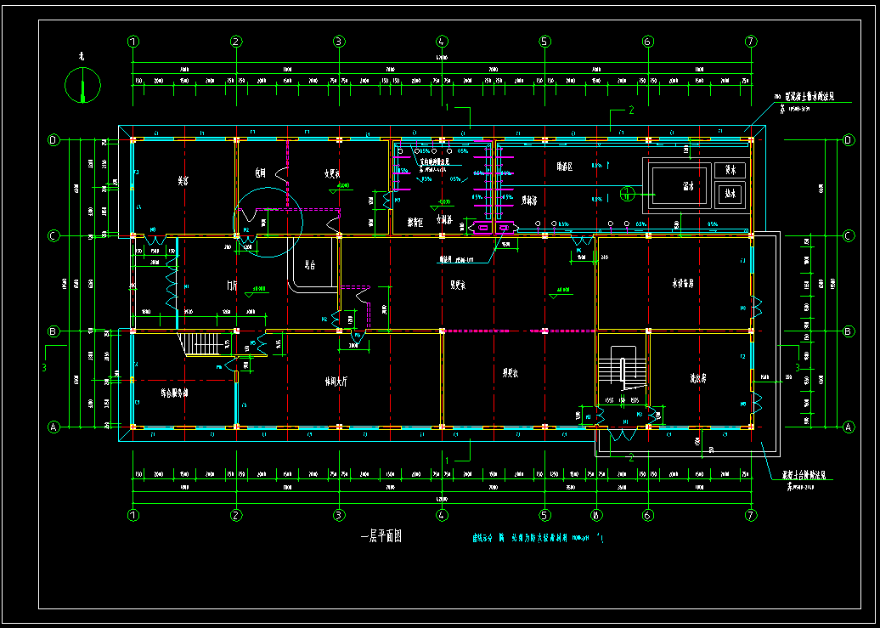Select the section mark 3 on left edge

click(44, 367)
